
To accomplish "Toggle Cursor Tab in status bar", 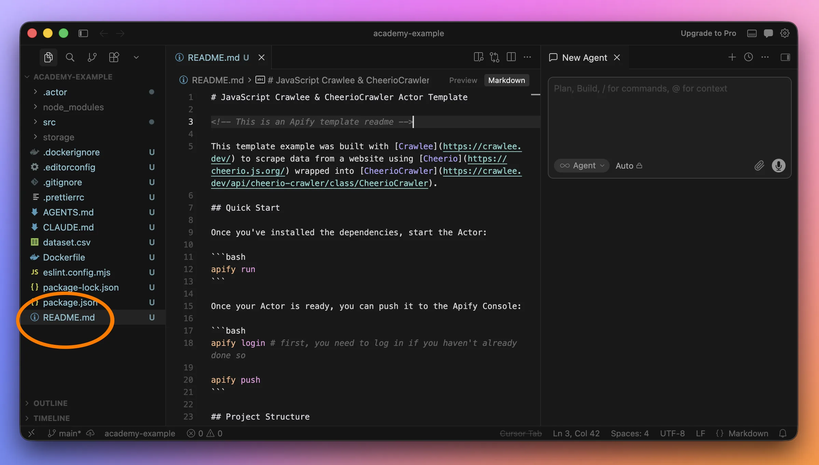I will pyautogui.click(x=520, y=433).
